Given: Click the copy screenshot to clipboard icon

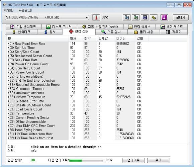Looking at the screenshot, I should click(x=136, y=17).
